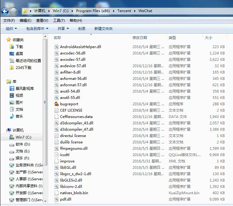Navigate to Tencent in the breadcrumb
233x206 pixels.
124,11
